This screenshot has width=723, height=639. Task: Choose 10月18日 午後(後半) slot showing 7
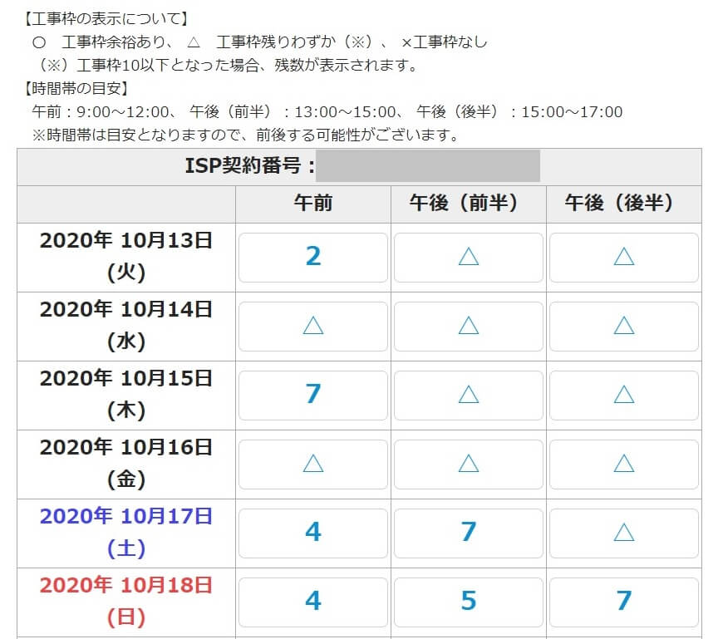coord(624,602)
